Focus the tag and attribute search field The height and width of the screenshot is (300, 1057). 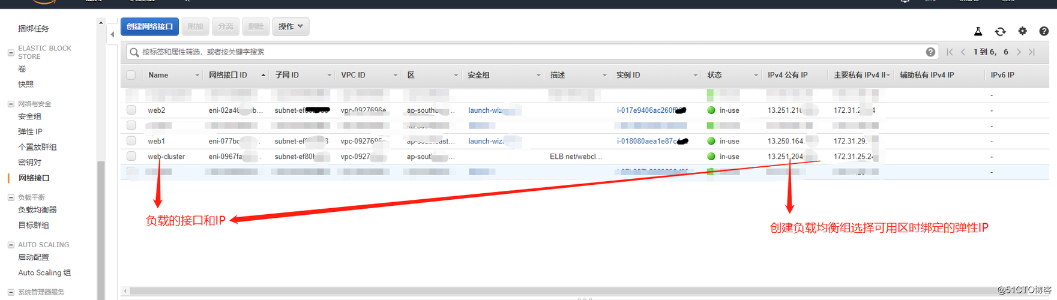click(531, 52)
